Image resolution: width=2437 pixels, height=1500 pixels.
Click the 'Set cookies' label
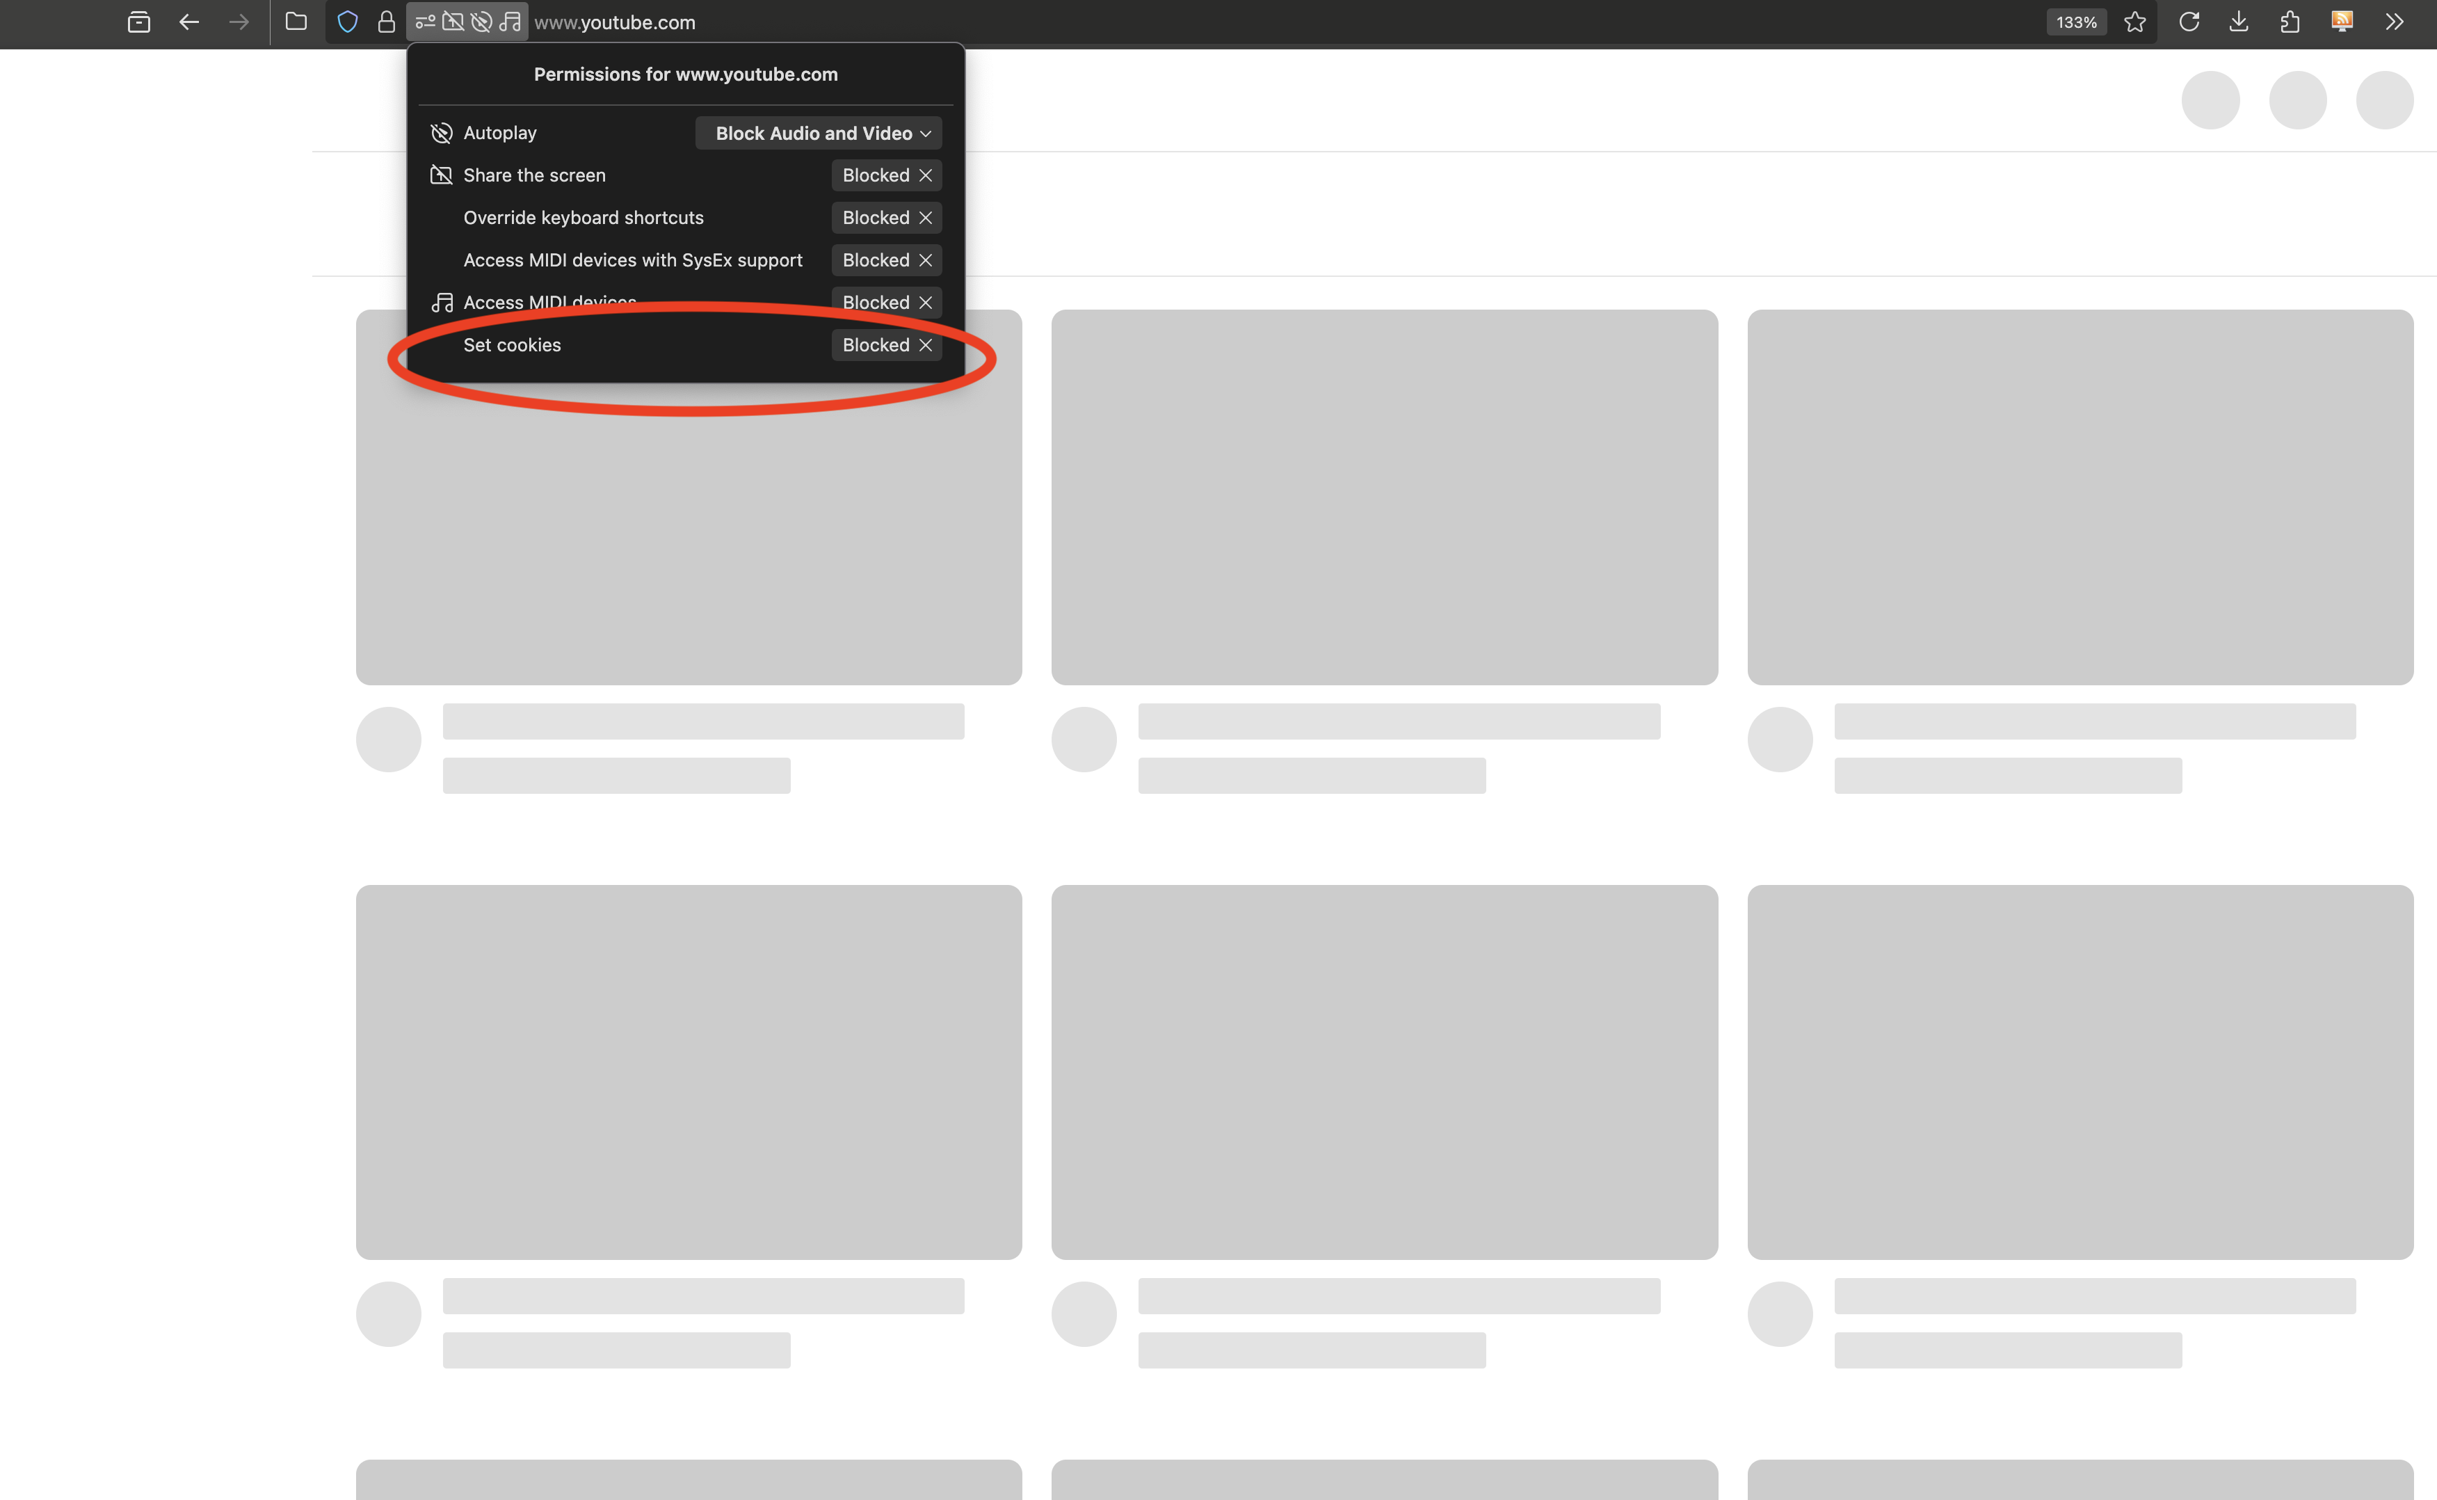[x=512, y=345]
